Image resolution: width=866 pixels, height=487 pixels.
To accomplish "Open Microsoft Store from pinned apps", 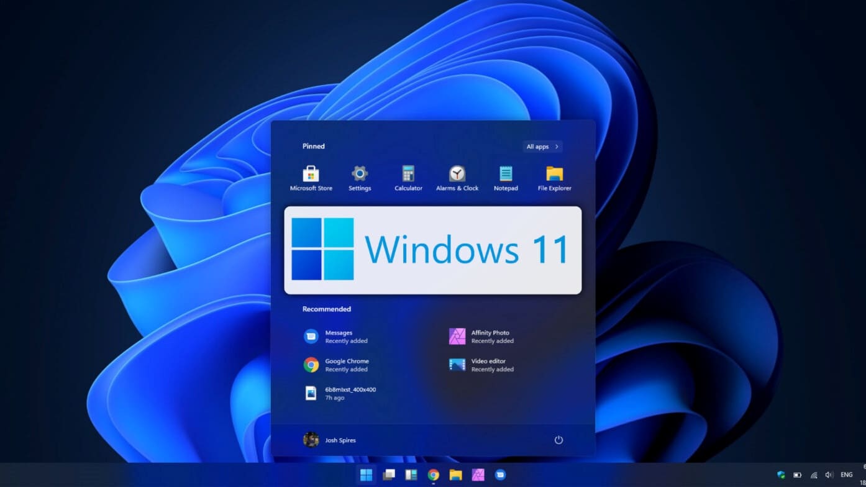I will pyautogui.click(x=311, y=178).
